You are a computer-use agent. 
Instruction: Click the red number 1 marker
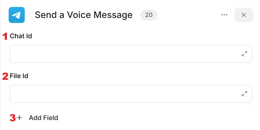5,36
